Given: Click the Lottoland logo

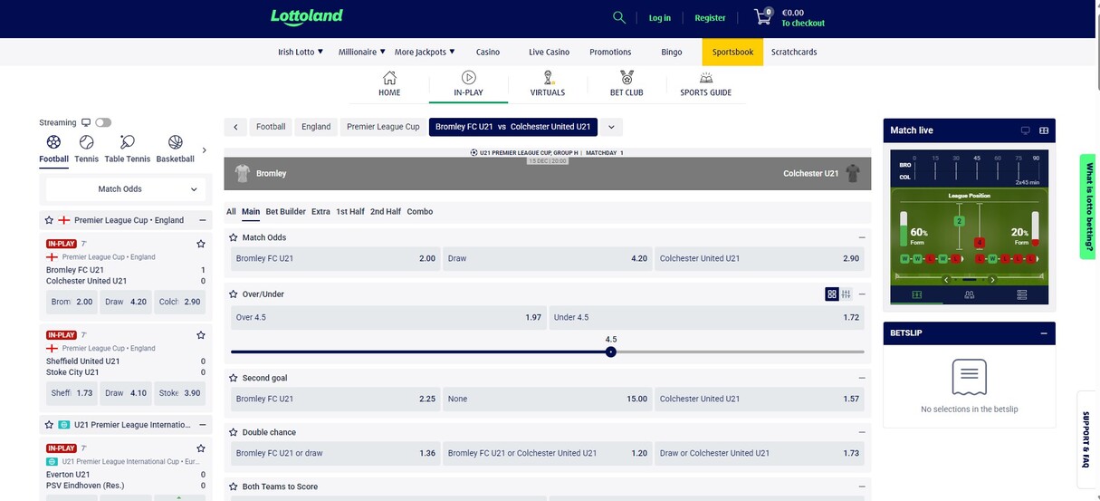Looking at the screenshot, I should coord(307,17).
